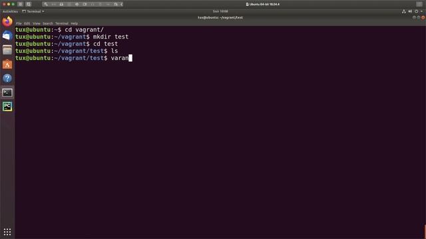Open the Search menu
The image size is (426, 239).
click(x=48, y=24)
